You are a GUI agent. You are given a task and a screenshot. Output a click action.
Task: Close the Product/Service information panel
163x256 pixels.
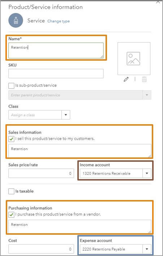(158, 2)
